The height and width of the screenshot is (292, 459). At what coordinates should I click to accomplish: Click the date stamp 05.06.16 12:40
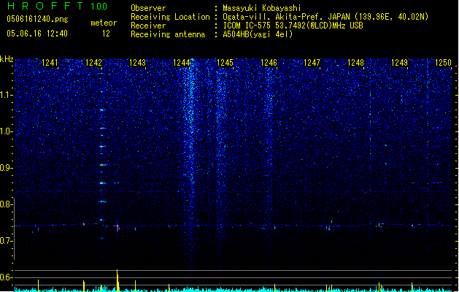[x=37, y=34]
